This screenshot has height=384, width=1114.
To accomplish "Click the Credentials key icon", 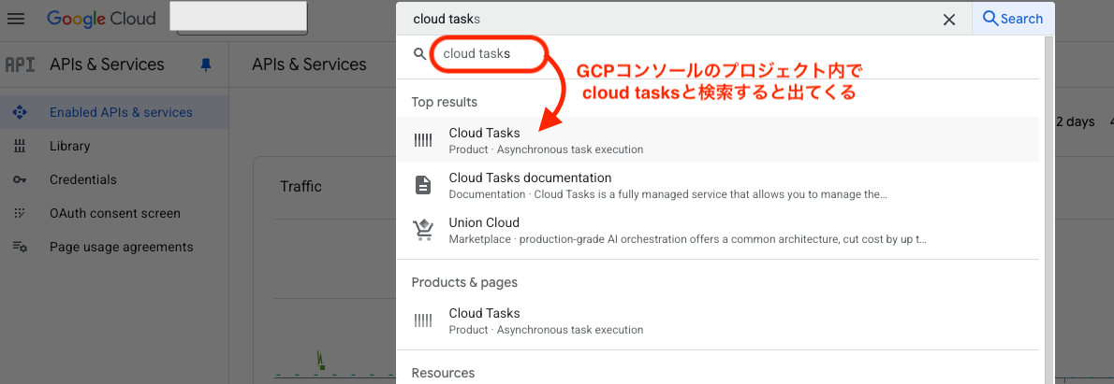I will tap(19, 179).
